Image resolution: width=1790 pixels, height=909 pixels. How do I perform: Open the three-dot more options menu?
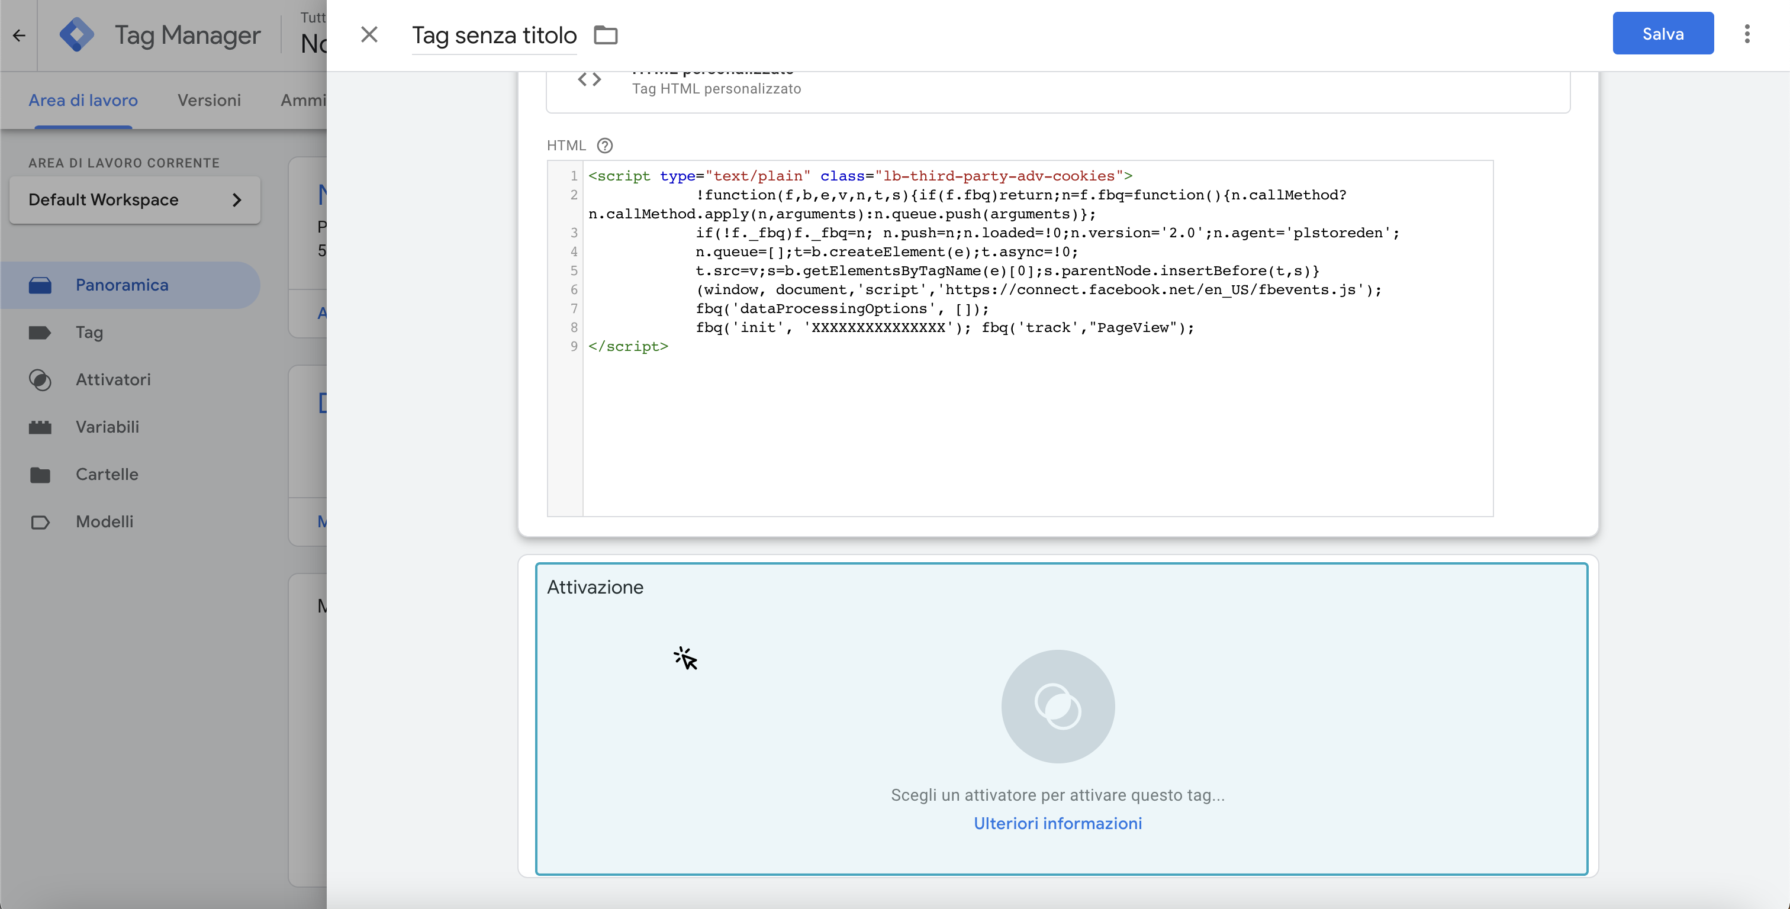1747,33
